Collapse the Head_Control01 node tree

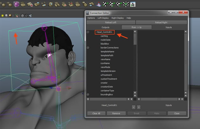coord(88,32)
